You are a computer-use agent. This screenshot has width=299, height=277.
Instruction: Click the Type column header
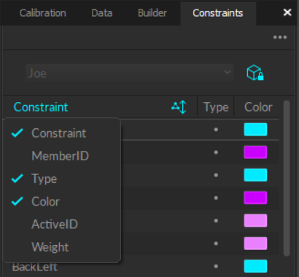point(216,107)
